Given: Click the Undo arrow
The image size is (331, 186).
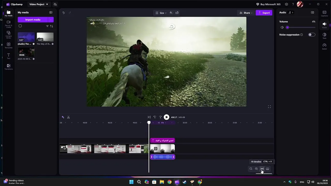Looking at the screenshot, I should 64,13.
